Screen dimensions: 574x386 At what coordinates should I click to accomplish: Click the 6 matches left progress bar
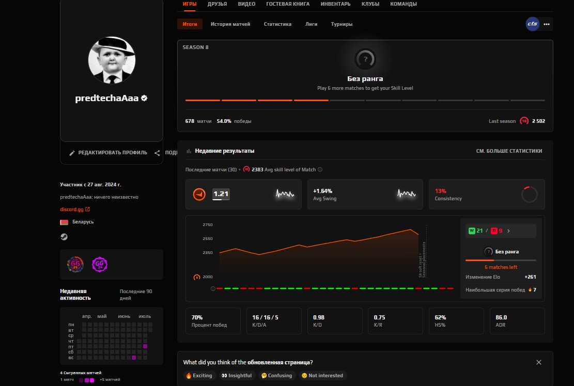pos(501,260)
